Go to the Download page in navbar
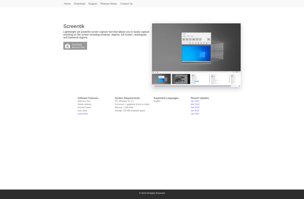 pyautogui.click(x=80, y=4)
